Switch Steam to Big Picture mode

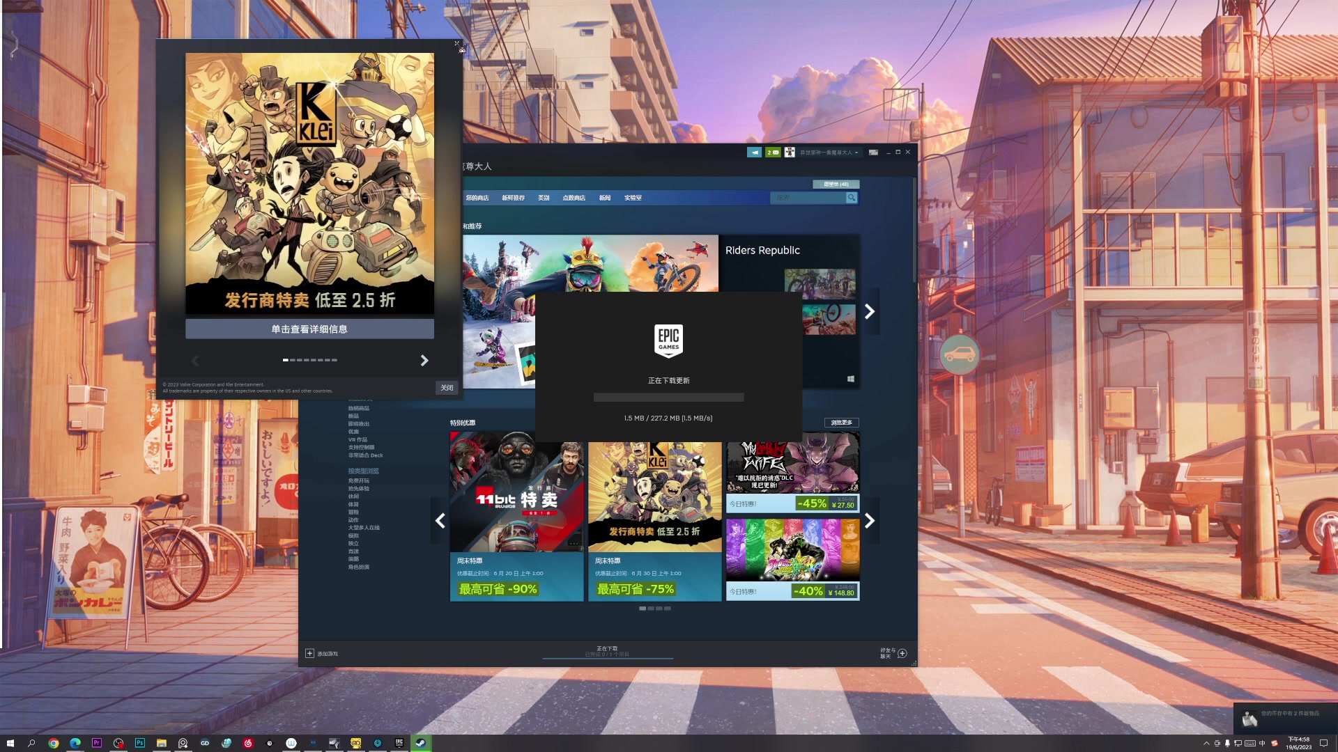[873, 152]
